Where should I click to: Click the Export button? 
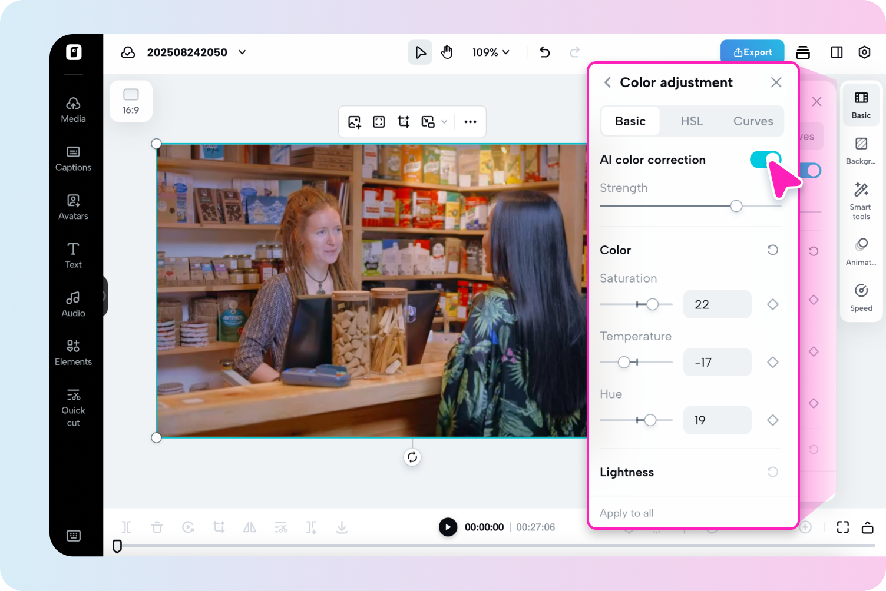pos(752,52)
